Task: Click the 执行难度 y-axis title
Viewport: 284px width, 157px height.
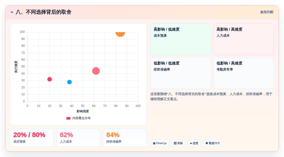Action: (16, 67)
